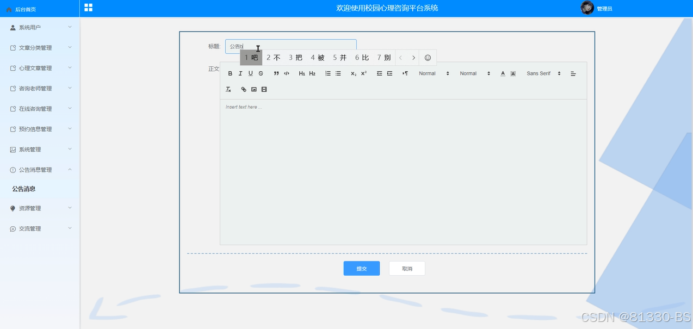The image size is (693, 329).
Task: Expand the 系统用户 menu
Action: click(40, 27)
